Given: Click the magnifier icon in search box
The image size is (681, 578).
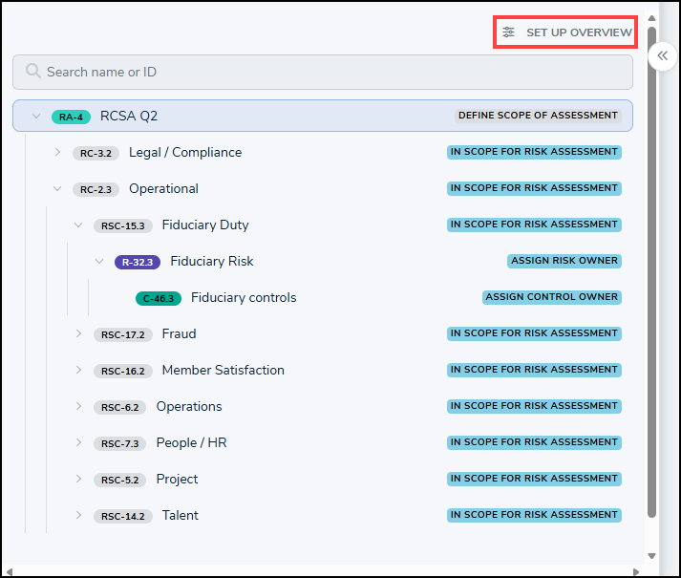Looking at the screenshot, I should (x=33, y=71).
